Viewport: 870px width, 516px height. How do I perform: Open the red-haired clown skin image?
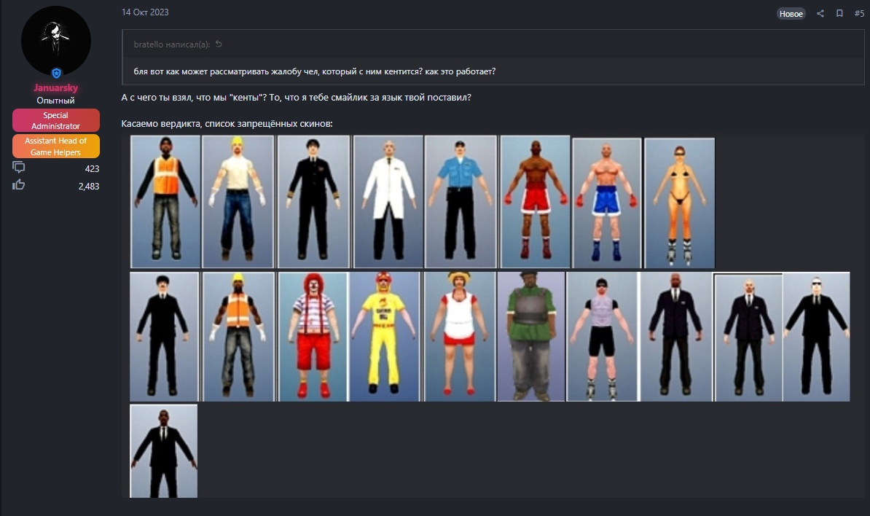(x=313, y=337)
